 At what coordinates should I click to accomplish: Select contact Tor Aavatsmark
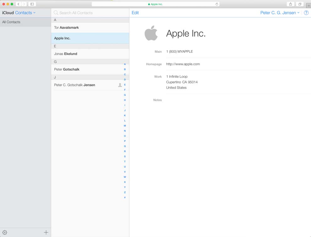coord(90,28)
